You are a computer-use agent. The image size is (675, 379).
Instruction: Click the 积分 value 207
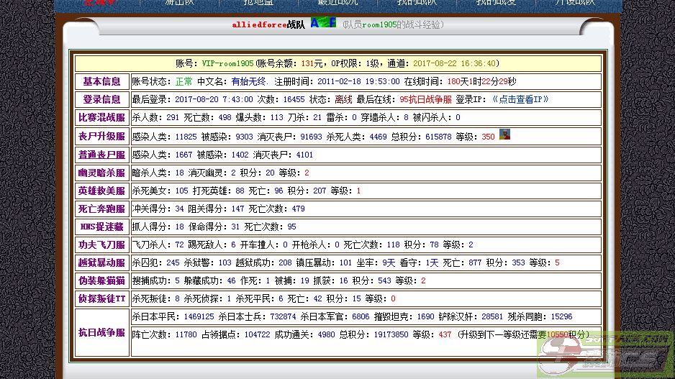pos(320,191)
